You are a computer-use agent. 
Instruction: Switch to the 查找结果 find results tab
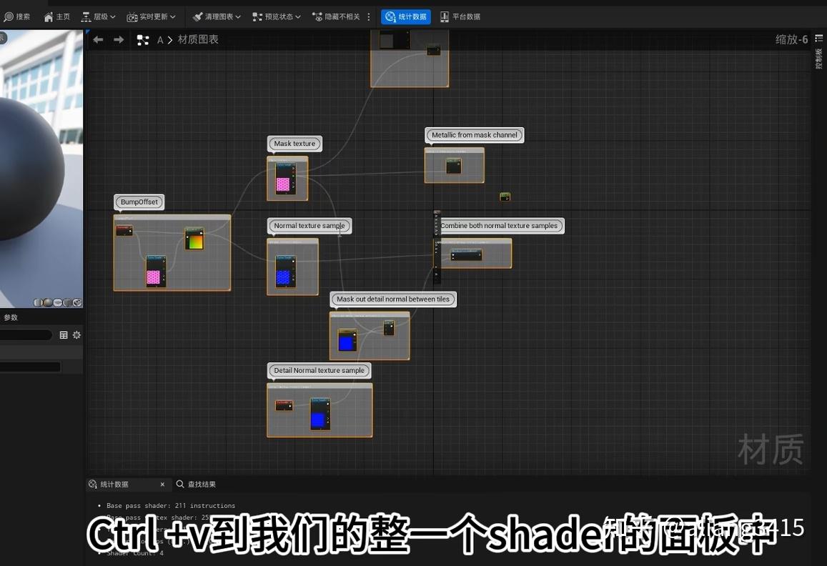tap(198, 484)
